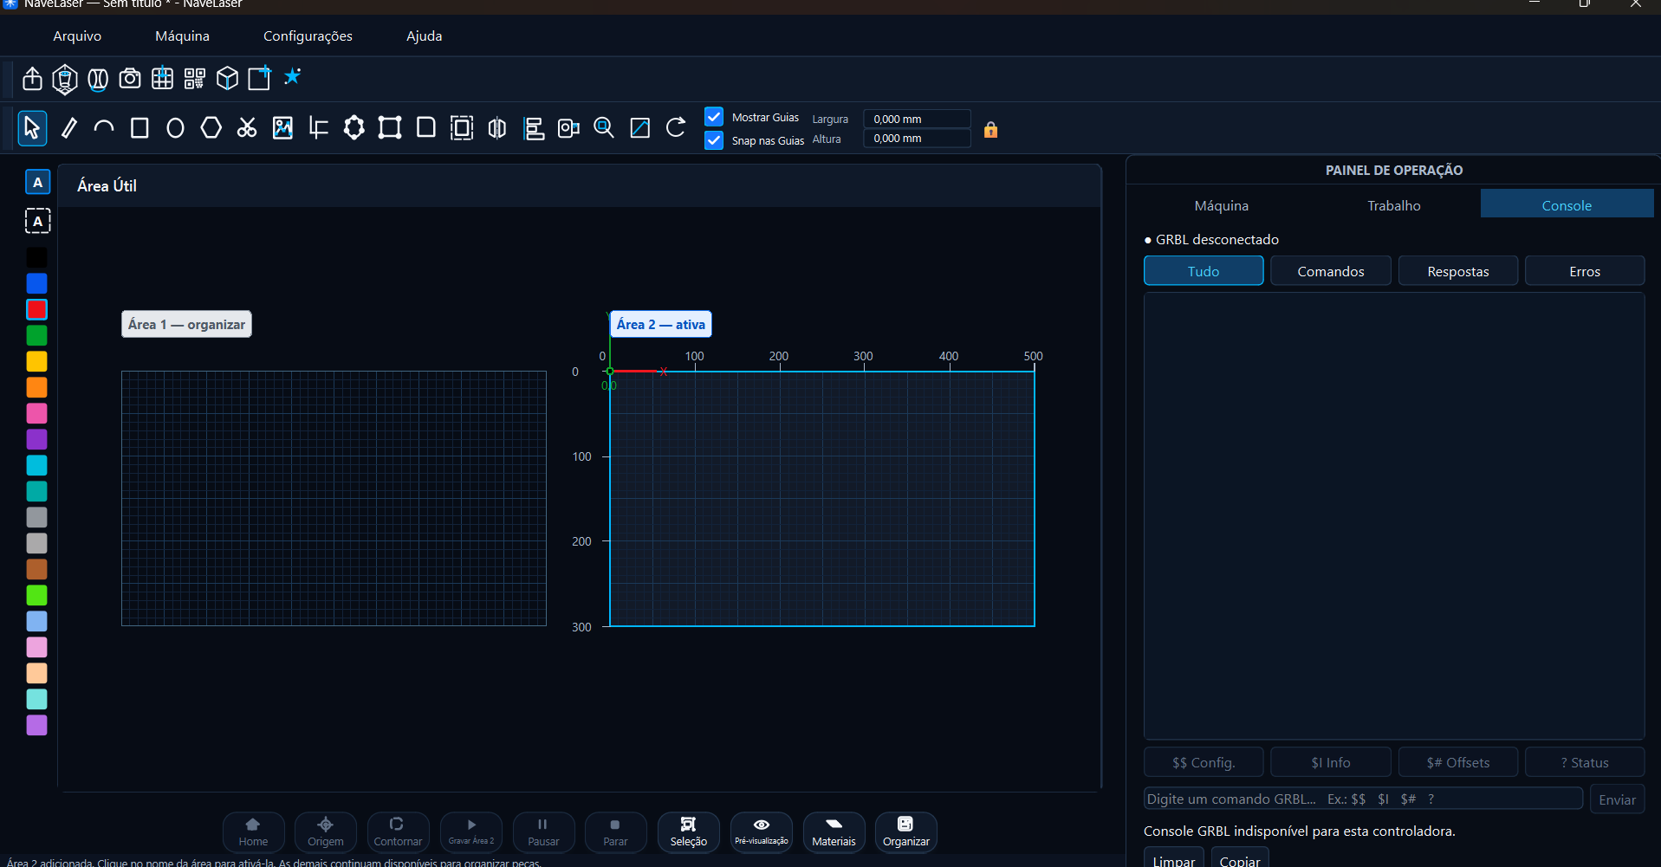
Task: Select the pencil line tool
Action: pos(68,128)
